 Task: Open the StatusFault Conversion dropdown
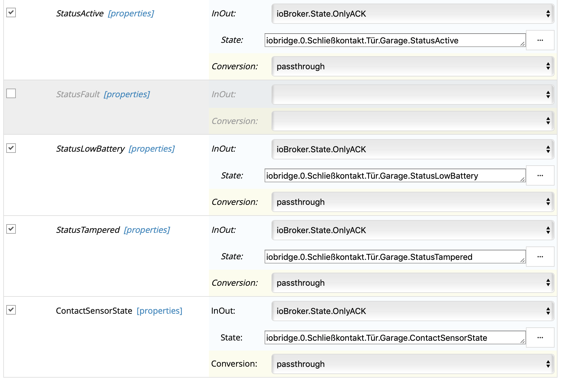[x=412, y=121]
